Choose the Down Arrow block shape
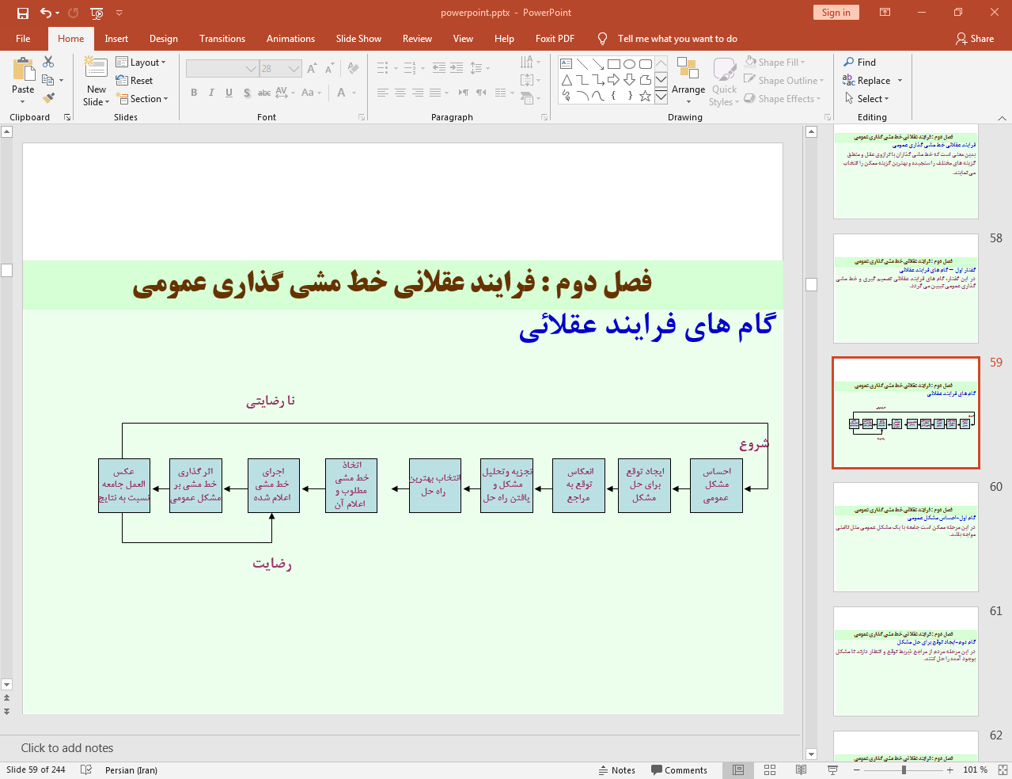1012x779 pixels. pos(630,80)
